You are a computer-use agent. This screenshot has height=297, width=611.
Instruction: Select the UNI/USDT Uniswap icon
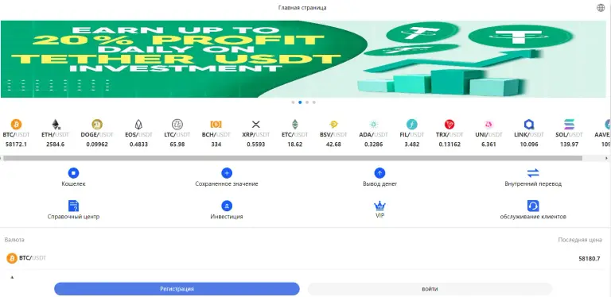(488, 125)
